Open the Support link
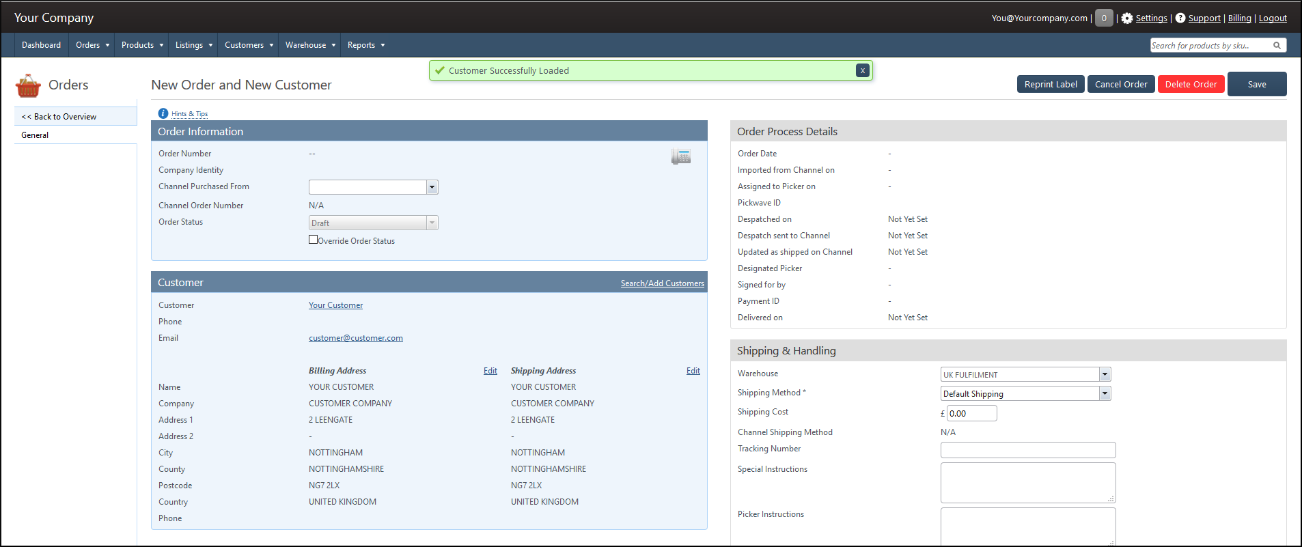1302x547 pixels. tap(1204, 18)
